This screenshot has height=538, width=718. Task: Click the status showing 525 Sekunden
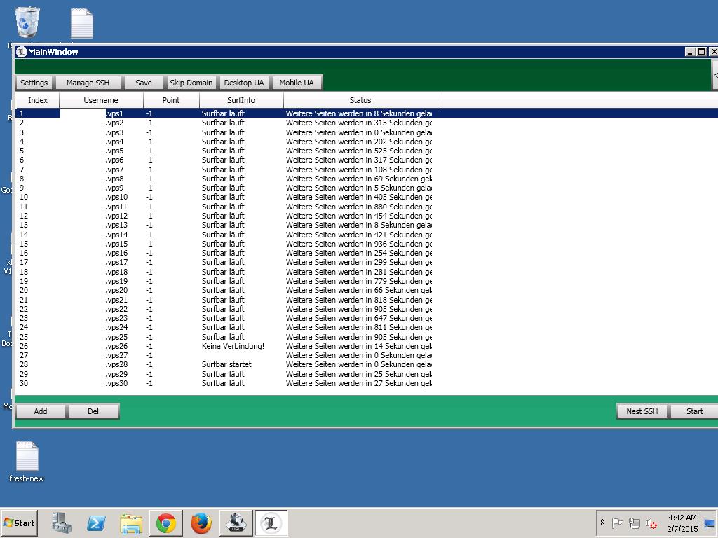[x=359, y=151]
